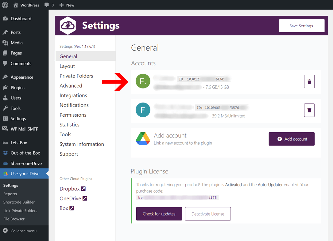Open the WordPress site home link
Screen dimensions: 333x241
click(26, 5)
